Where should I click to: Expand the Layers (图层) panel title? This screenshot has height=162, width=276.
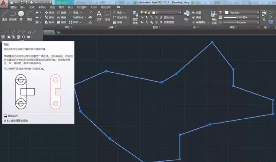coord(157,27)
